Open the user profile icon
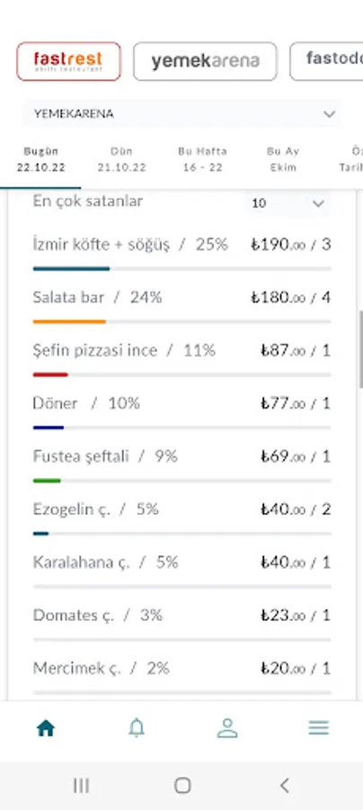Image resolution: width=363 pixels, height=810 pixels. [x=227, y=728]
